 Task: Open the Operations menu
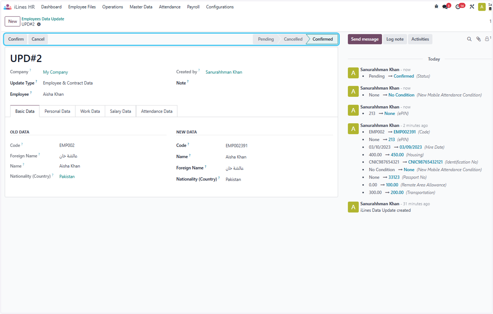tap(113, 7)
